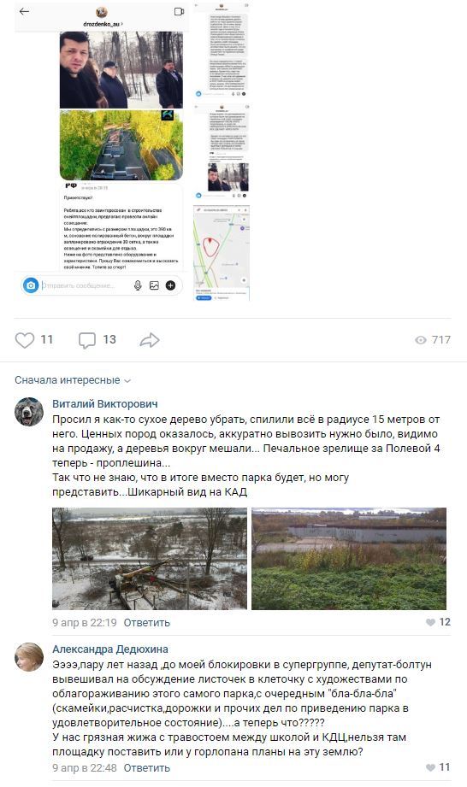Screen dimensions: 467x787
Task: Click the back arrow in the Instagram screenshot
Action: point(24,11)
